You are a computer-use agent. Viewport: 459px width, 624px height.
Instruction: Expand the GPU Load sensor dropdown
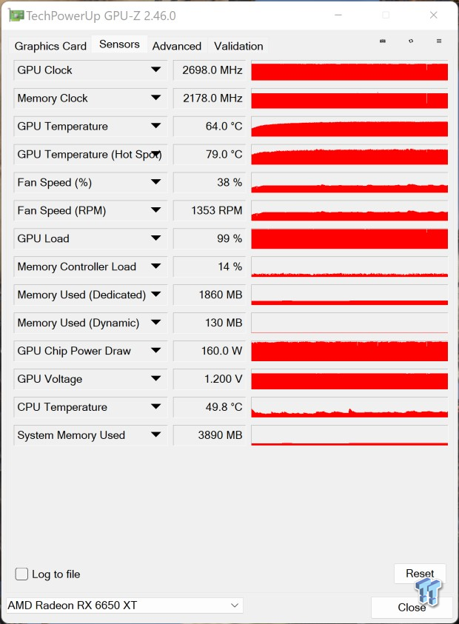[x=155, y=238]
